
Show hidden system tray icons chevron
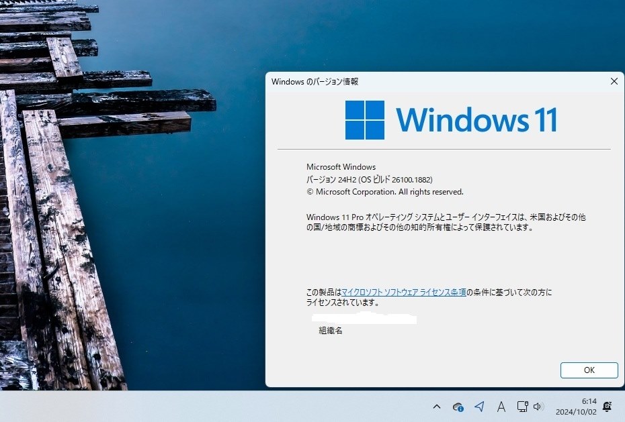[436, 407]
